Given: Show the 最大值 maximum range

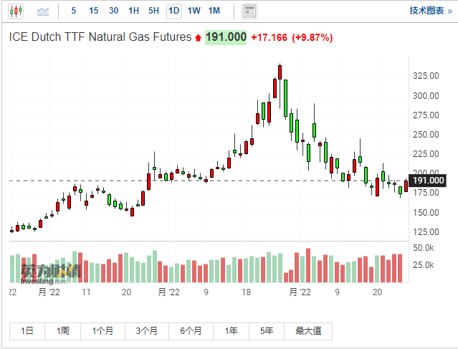Looking at the screenshot, I should [x=307, y=331].
